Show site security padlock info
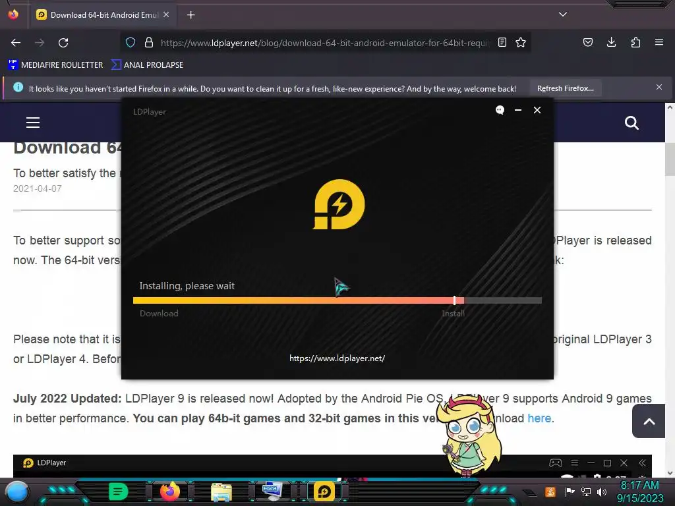The width and height of the screenshot is (675, 506). (149, 42)
